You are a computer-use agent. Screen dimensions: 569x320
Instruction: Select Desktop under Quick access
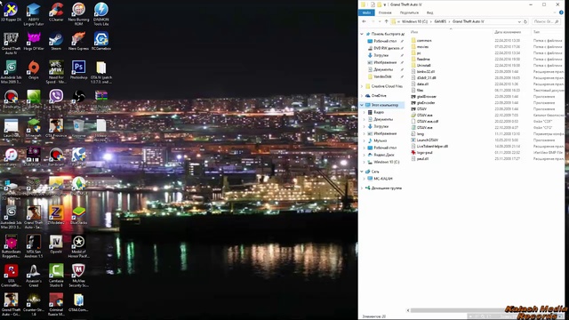[385, 41]
